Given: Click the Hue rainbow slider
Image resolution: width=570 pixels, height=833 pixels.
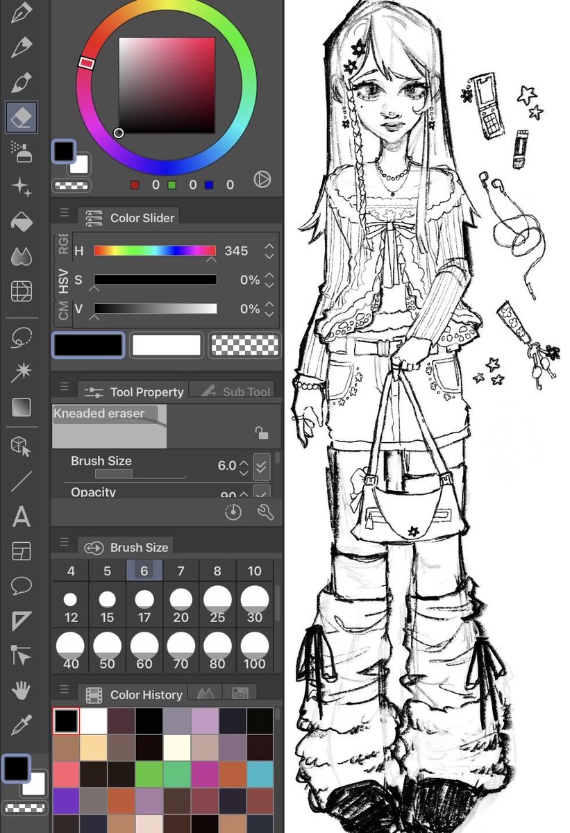Looking at the screenshot, I should [155, 251].
